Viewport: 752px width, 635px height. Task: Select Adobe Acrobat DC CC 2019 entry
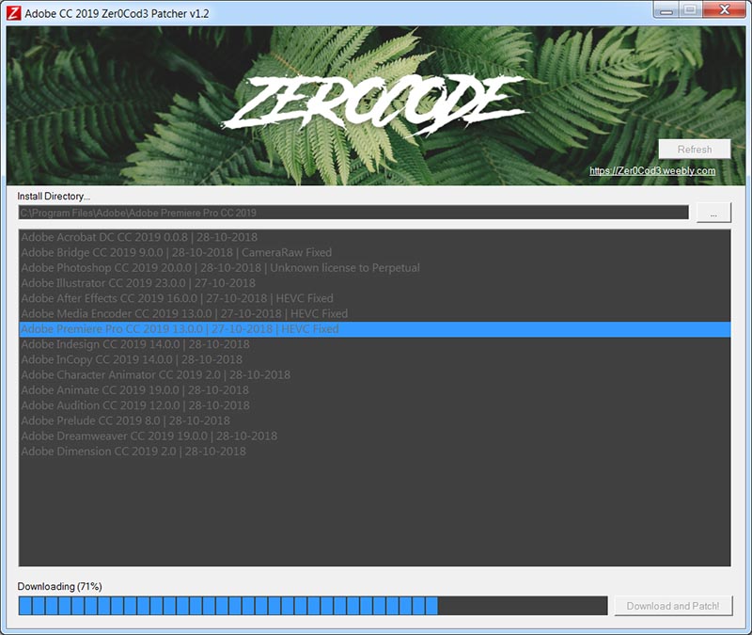[x=374, y=237]
